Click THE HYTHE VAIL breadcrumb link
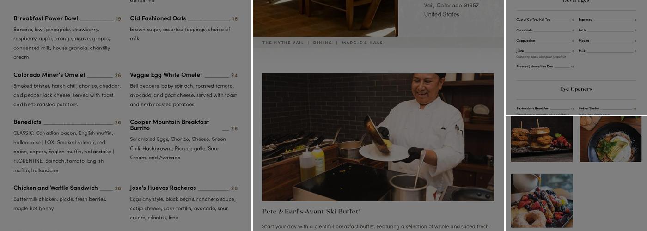This screenshot has width=647, height=231. 283,43
